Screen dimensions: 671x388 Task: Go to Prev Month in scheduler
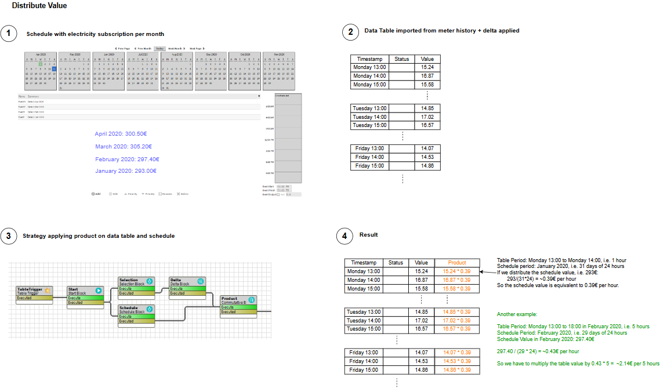pyautogui.click(x=143, y=49)
